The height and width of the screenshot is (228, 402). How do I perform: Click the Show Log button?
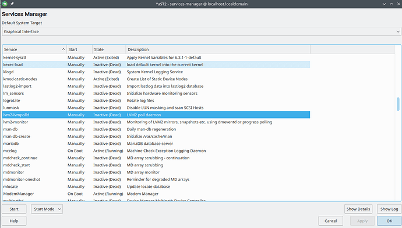coord(389,209)
